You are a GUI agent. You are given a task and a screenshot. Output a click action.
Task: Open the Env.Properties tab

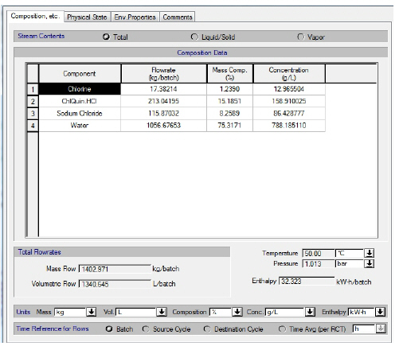(x=135, y=17)
